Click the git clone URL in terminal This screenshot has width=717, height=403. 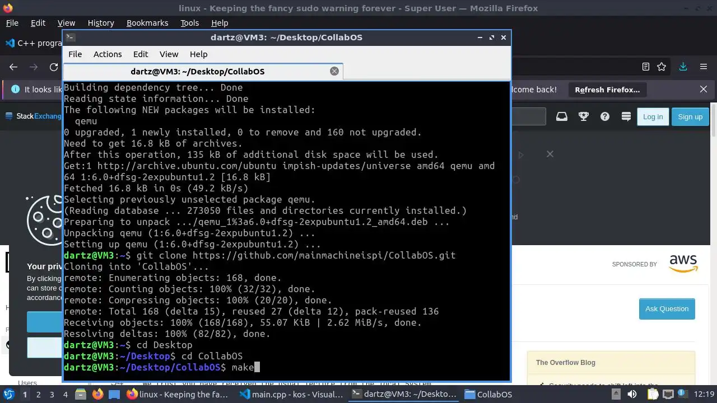pyautogui.click(x=324, y=255)
